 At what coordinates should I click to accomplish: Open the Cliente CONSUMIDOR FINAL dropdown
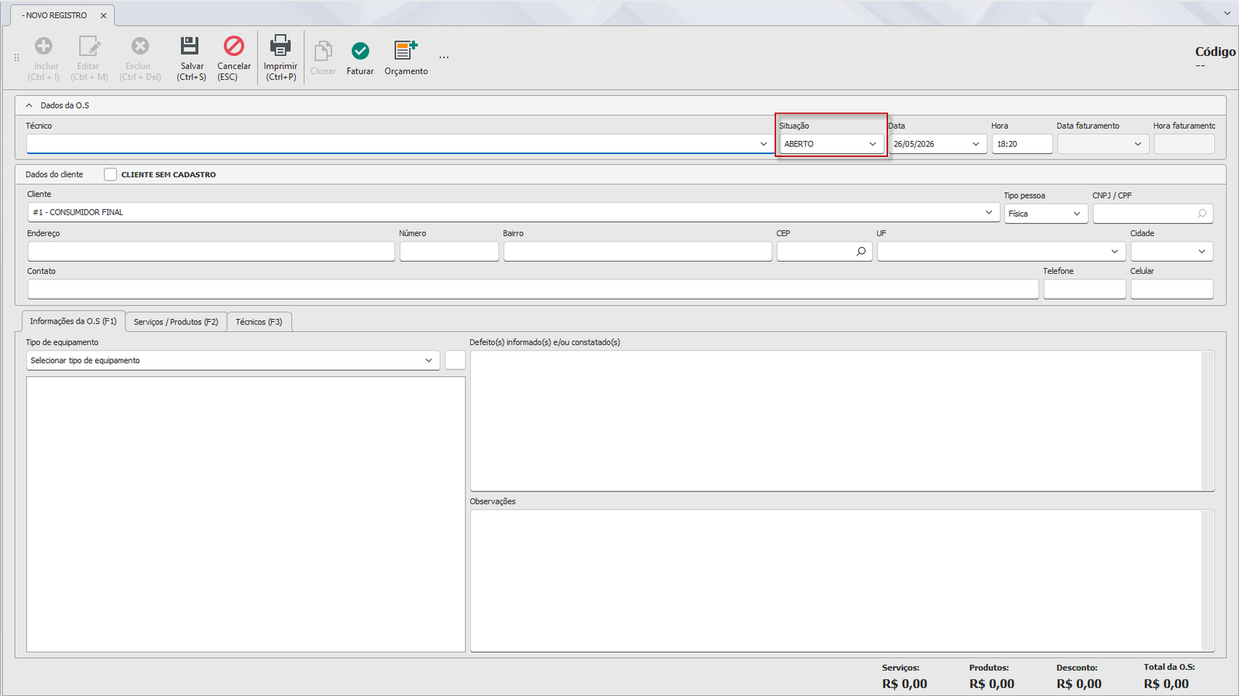(x=989, y=212)
